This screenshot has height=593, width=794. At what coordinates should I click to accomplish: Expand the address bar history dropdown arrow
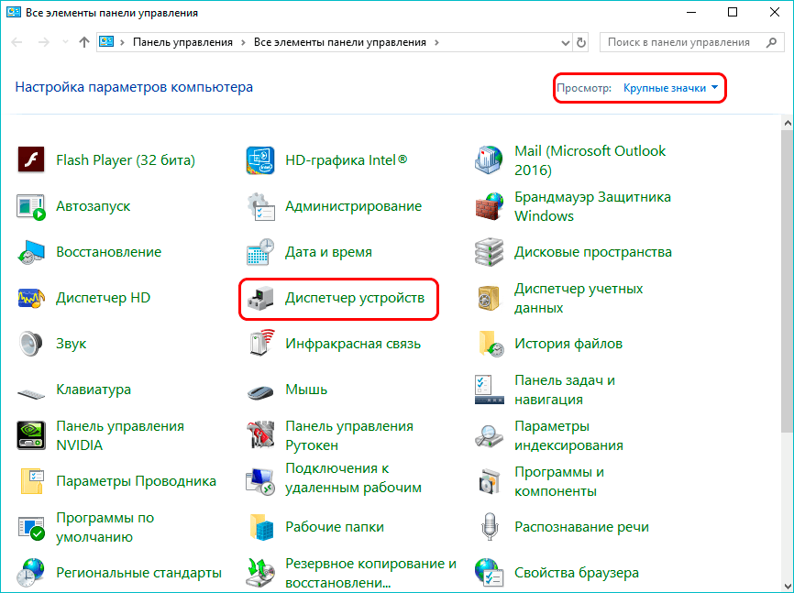(x=561, y=42)
